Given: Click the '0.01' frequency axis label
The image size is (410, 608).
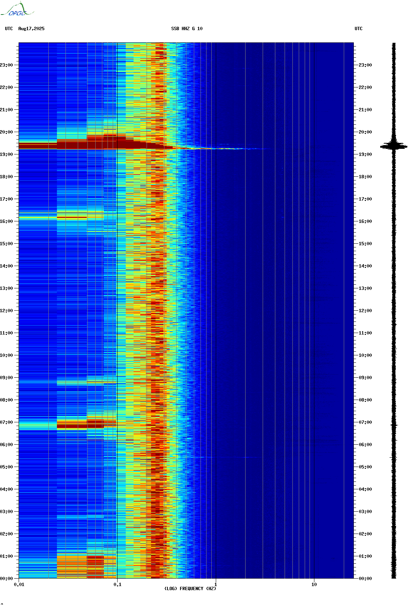Looking at the screenshot, I should (19, 585).
